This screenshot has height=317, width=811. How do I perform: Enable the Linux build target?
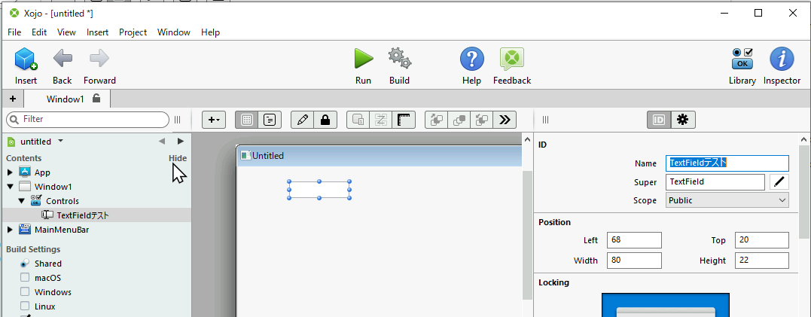pyautogui.click(x=25, y=306)
